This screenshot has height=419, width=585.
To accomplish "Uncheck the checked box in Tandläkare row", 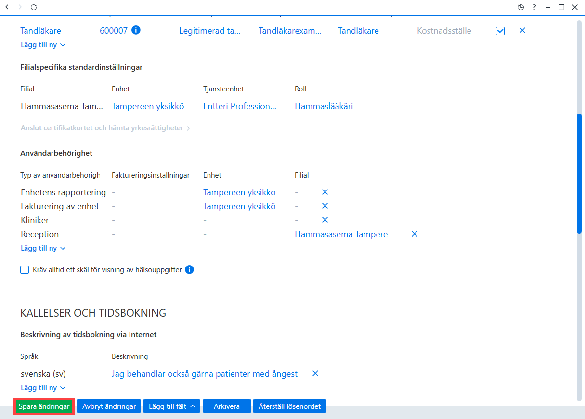I will (x=500, y=31).
